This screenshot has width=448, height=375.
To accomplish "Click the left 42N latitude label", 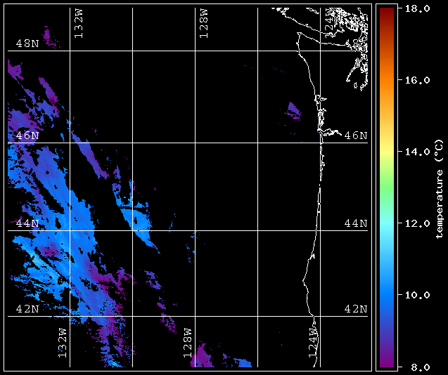I will [27, 309].
